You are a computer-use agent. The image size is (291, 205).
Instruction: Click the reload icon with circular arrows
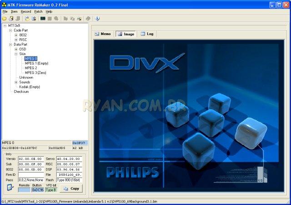[27, 19]
